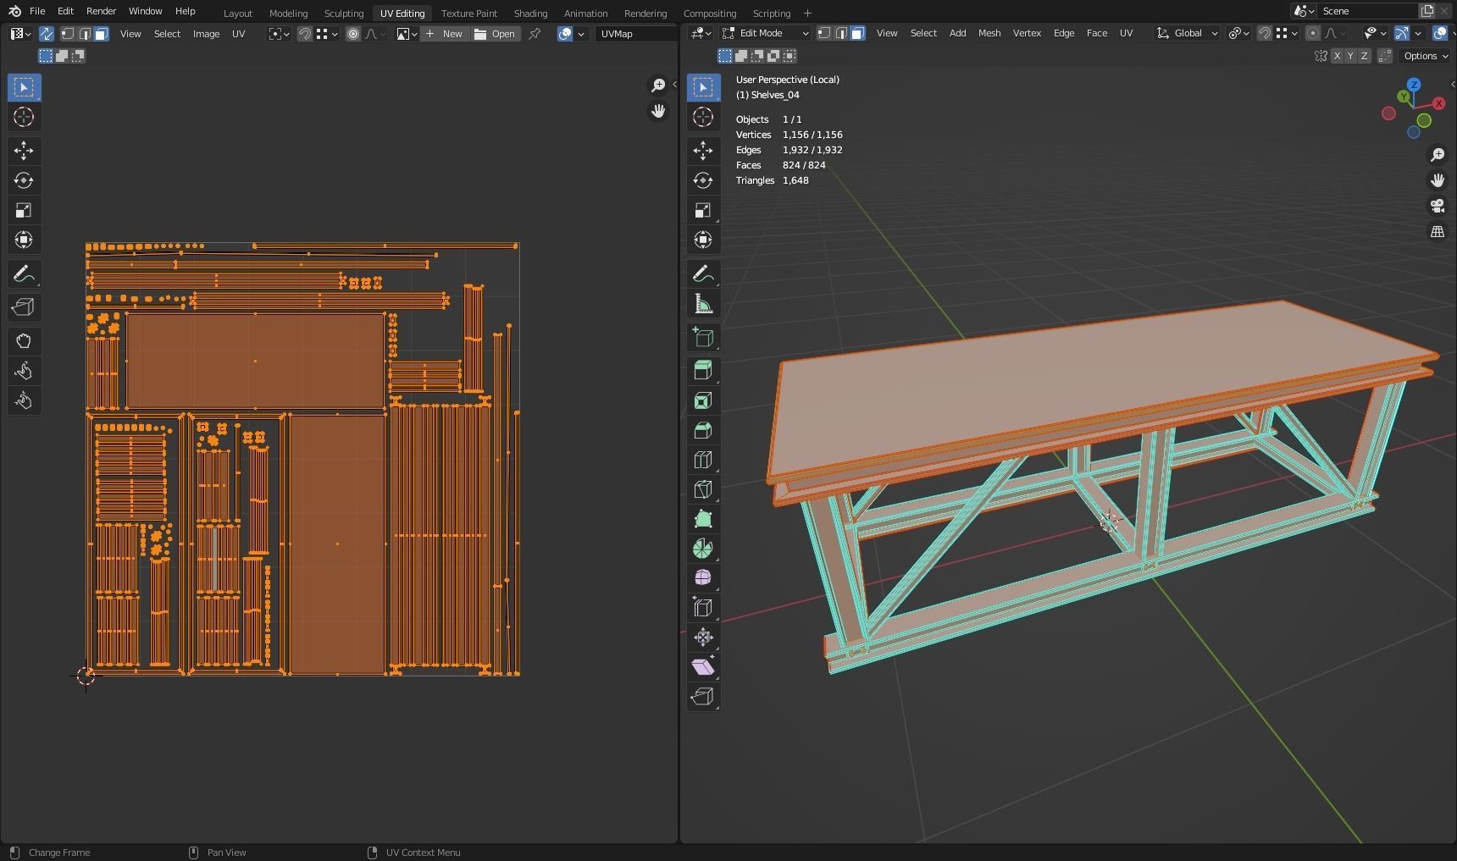Switch to the Modeling workspace tab
This screenshot has height=861, width=1457.
(x=288, y=13)
